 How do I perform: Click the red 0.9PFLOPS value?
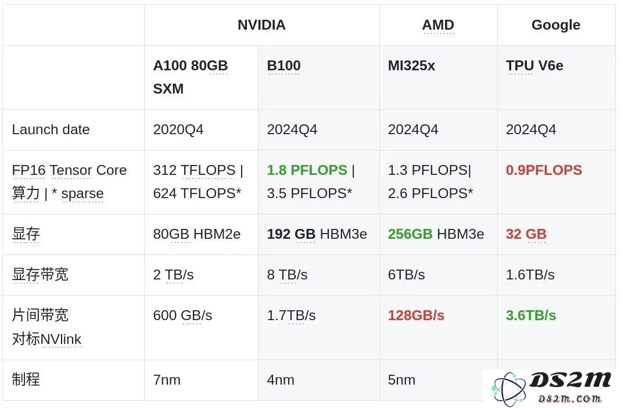pos(544,170)
